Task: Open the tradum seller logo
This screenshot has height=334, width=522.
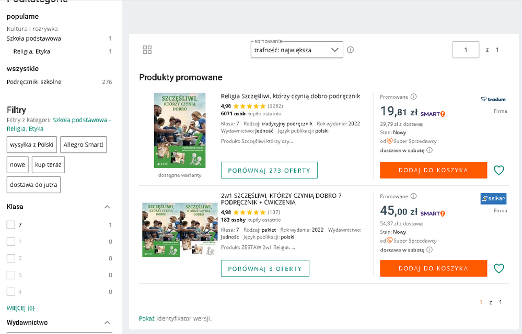Action: coord(493,99)
